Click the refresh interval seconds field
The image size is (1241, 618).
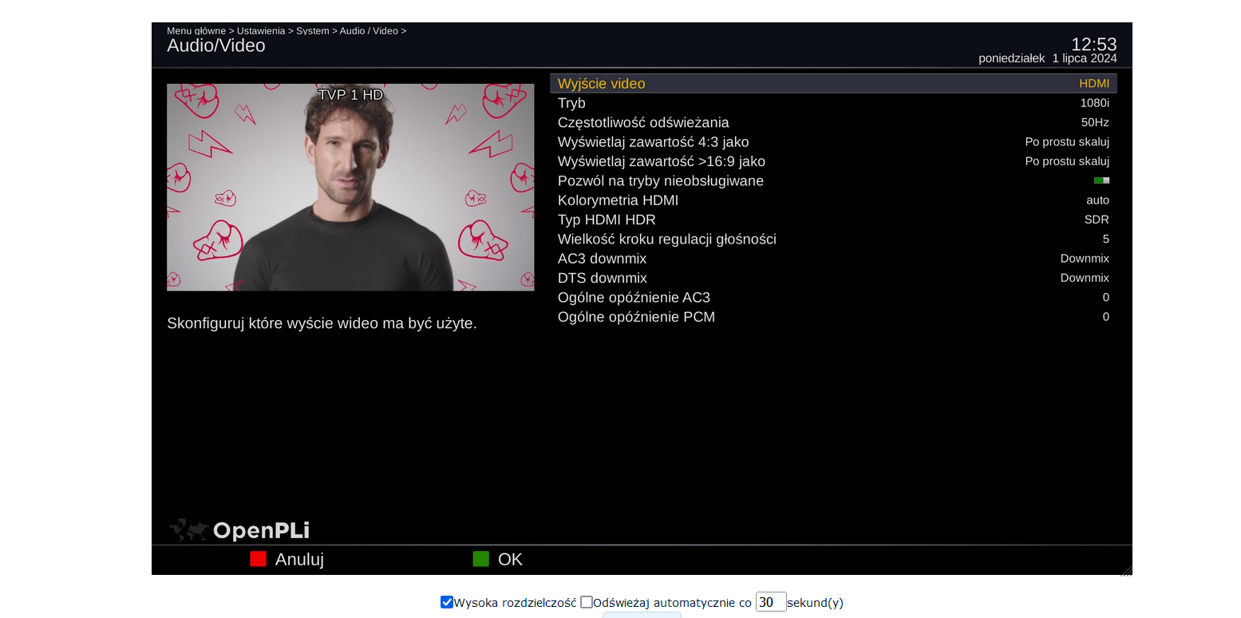click(771, 602)
